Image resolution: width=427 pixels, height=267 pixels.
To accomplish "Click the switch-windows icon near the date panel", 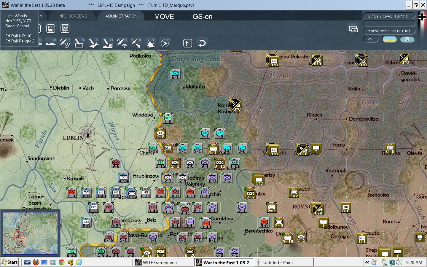I will click(x=353, y=29).
